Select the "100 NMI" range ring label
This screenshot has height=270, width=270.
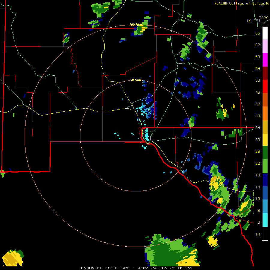[x=135, y=25]
